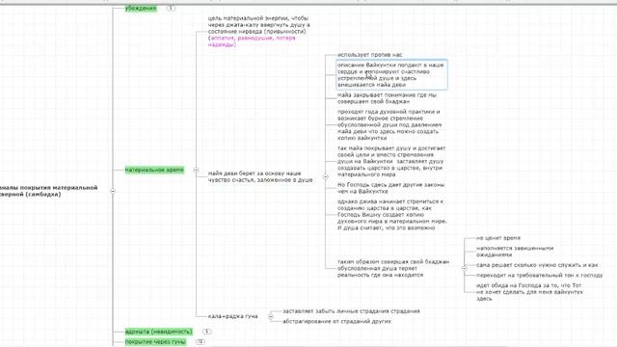Select node 'заставляет забыть личные страдания'
Viewport: 617px width, 347px height.
tap(351, 311)
